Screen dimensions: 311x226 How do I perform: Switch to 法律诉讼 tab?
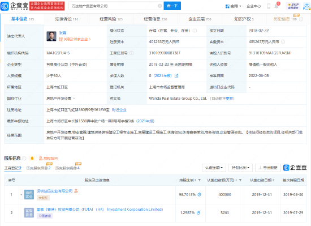click(x=67, y=19)
